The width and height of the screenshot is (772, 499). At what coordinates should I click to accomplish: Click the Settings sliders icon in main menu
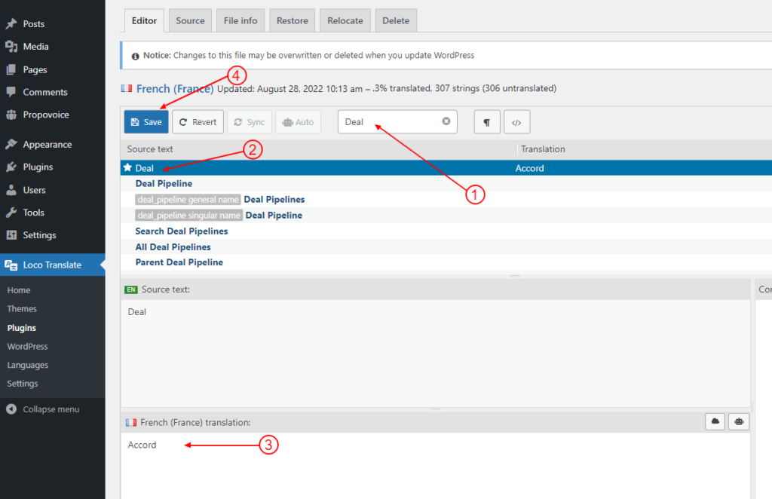point(11,235)
